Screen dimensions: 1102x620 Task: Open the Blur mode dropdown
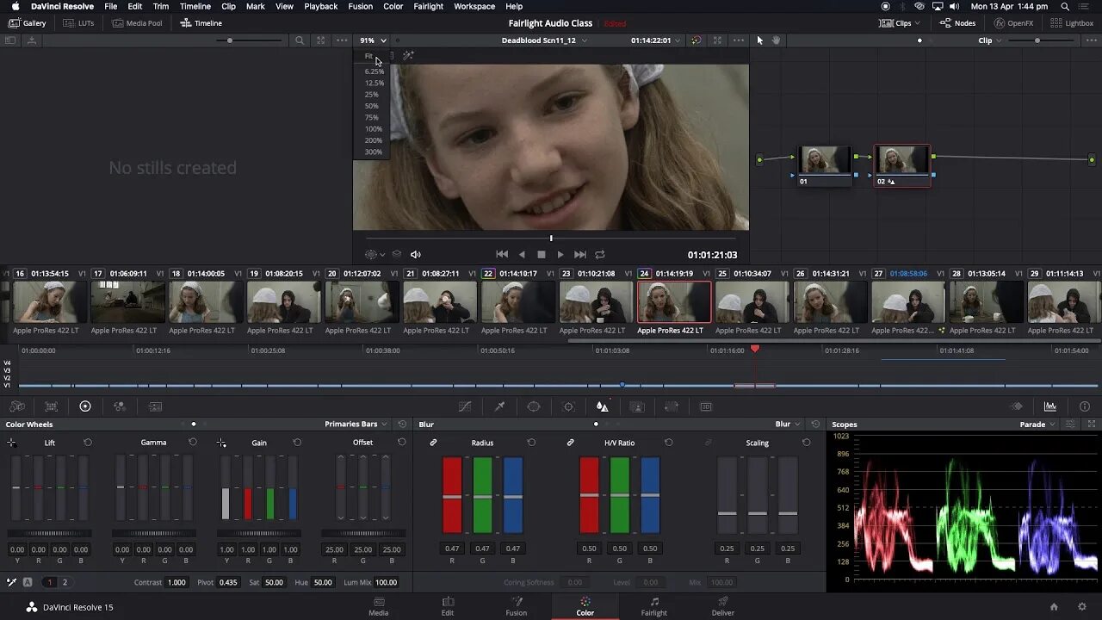789,424
